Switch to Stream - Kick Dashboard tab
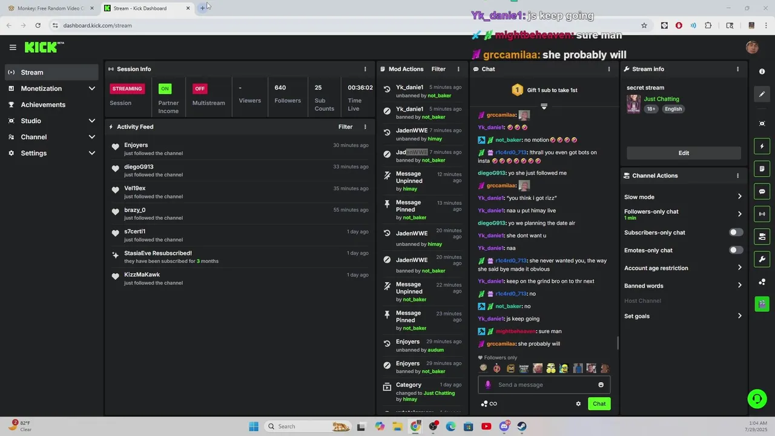 click(x=147, y=8)
